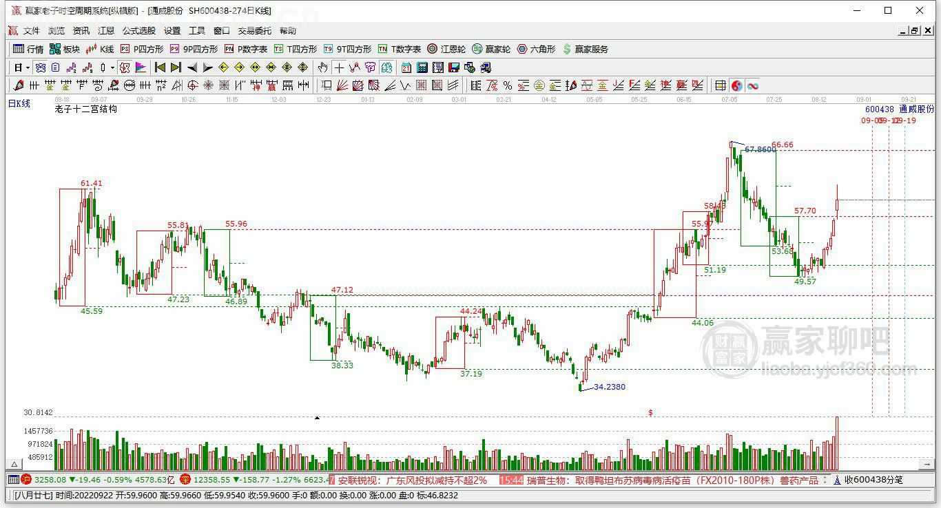This screenshot has height=508, width=941.
Task: Open the 浏览 menu
Action: [56, 31]
